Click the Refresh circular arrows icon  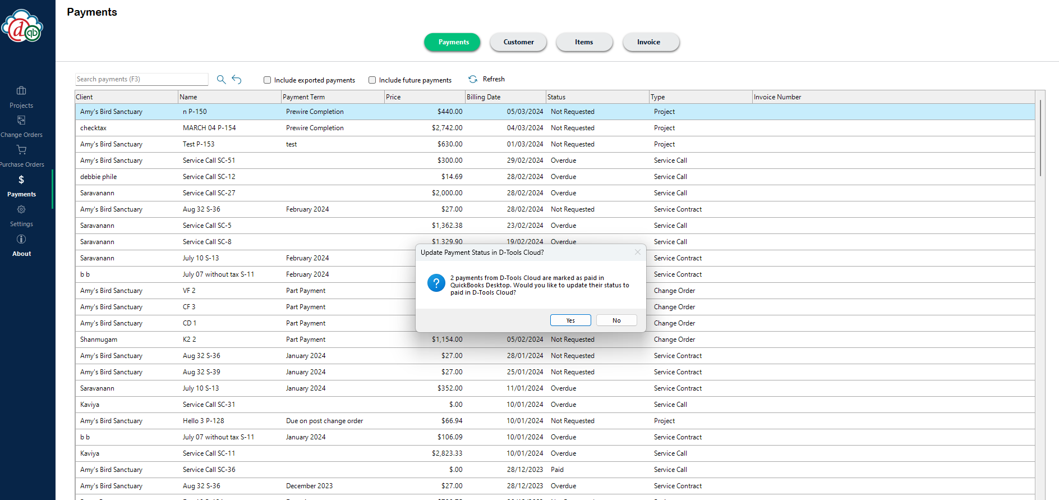[473, 79]
